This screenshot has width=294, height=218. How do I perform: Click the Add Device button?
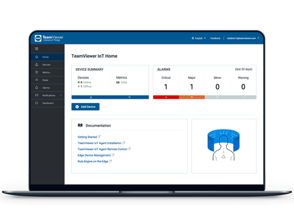tap(85, 107)
